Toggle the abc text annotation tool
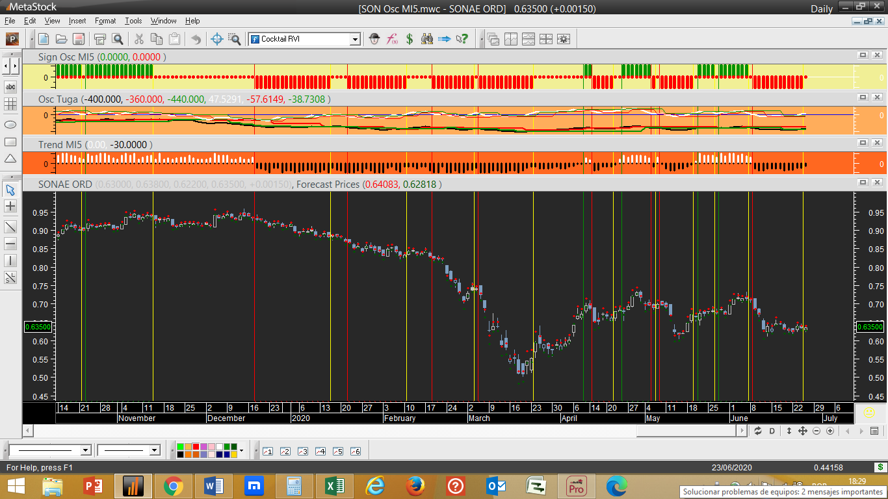 pyautogui.click(x=10, y=86)
